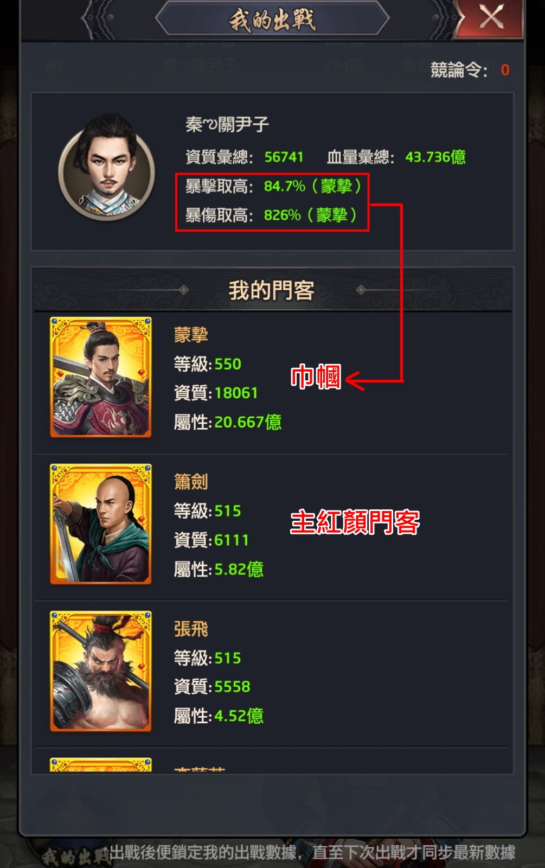This screenshot has height=868, width=545.
Task: Click the 張飛 retainer name label
Action: [191, 629]
